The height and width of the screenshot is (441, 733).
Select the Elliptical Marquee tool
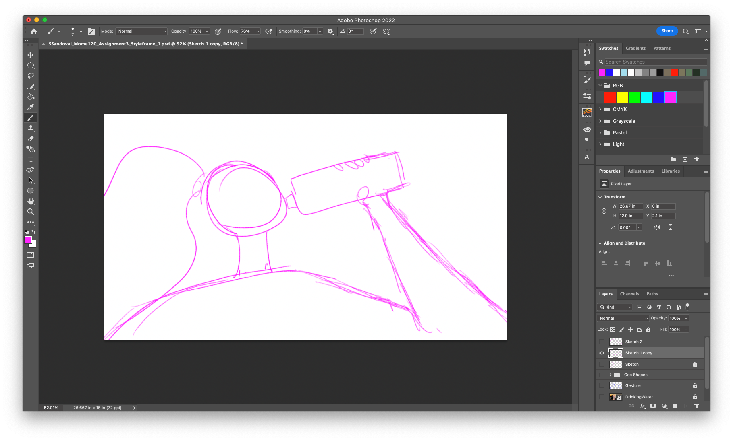(x=31, y=65)
